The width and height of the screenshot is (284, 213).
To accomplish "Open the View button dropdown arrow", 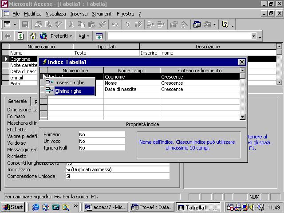I will (x=15, y=24).
